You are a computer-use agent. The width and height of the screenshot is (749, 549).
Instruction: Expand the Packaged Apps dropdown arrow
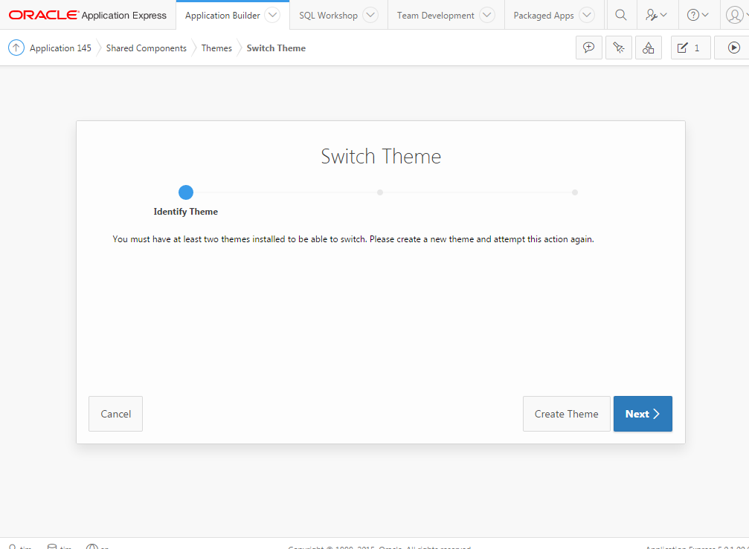[x=587, y=15]
